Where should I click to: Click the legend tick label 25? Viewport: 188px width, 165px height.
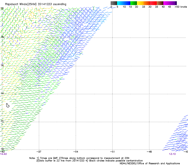pyautogui.click(x=144, y=7)
